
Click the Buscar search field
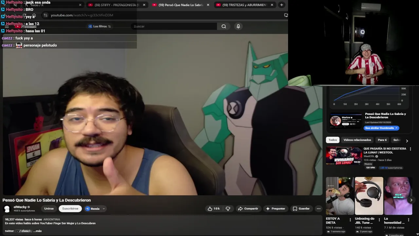174,26
